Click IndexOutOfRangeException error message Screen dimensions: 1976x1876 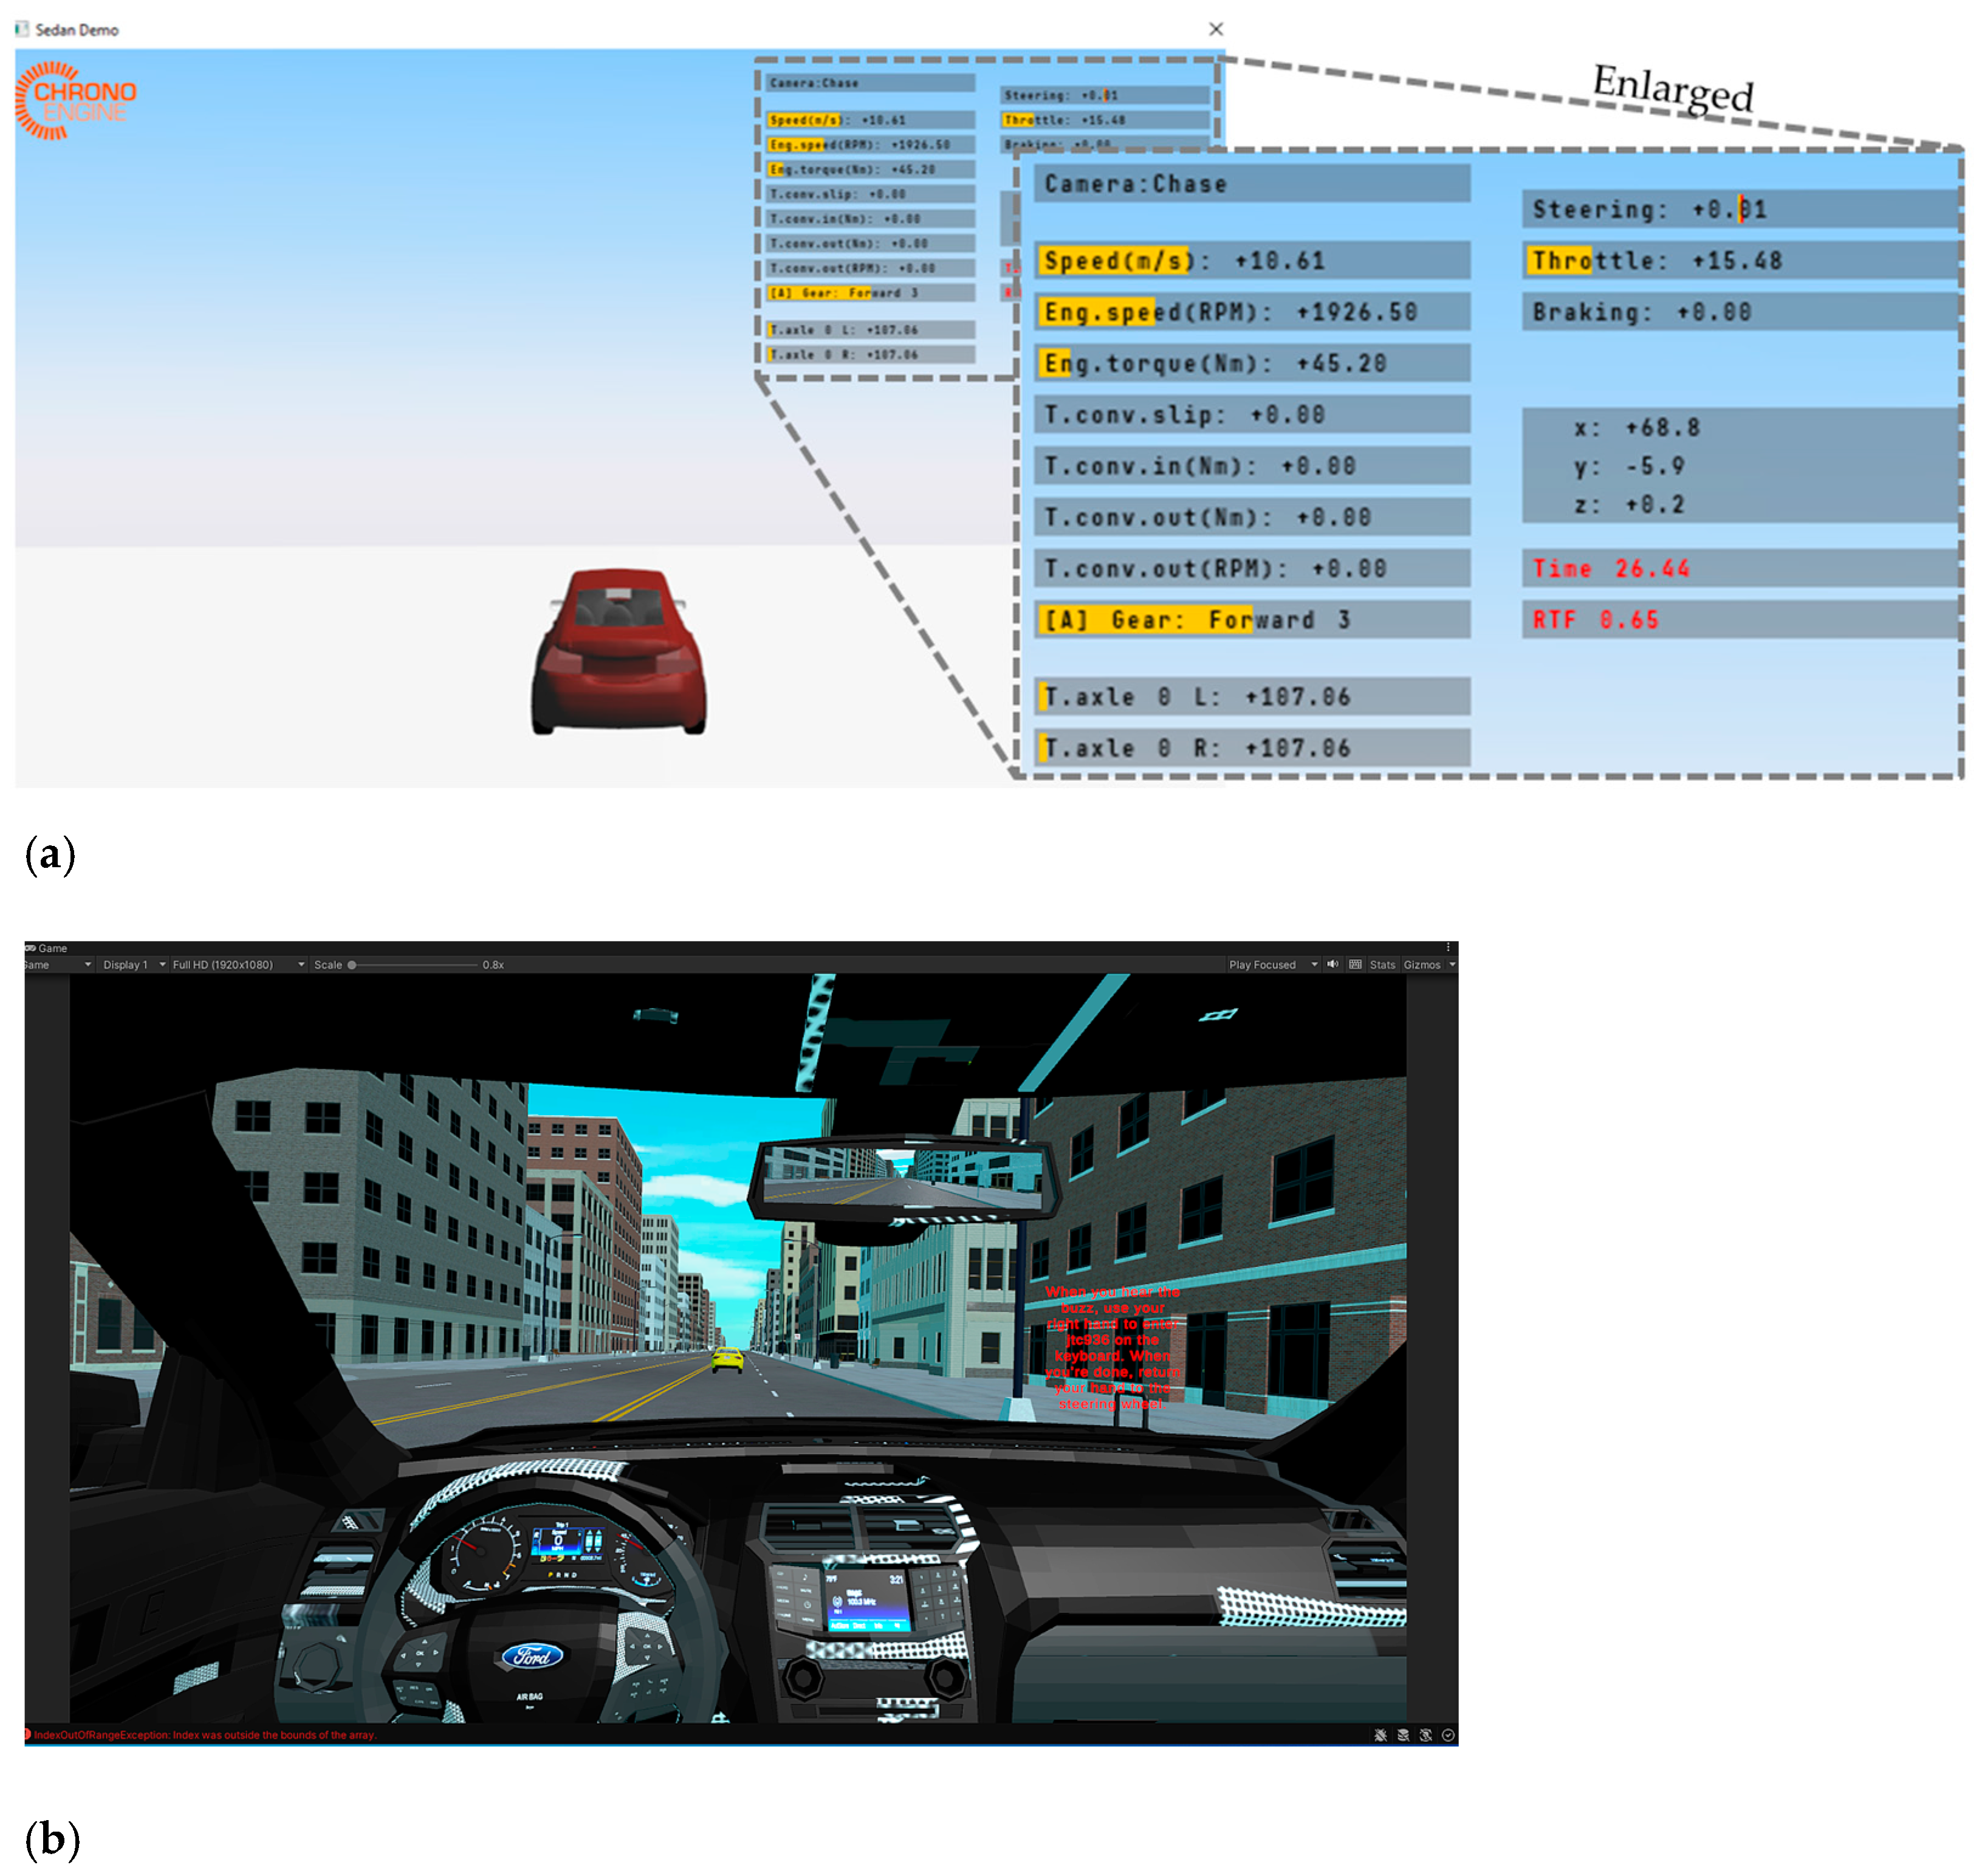(x=205, y=1735)
